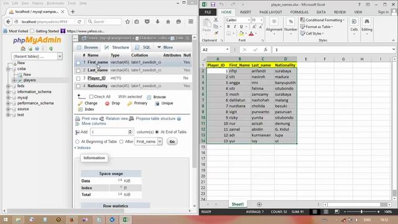
Task: Select the After column radio button
Action: (121, 141)
